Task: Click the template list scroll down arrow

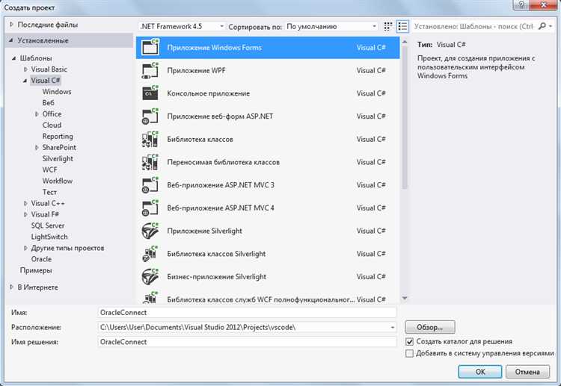Action: [405, 298]
